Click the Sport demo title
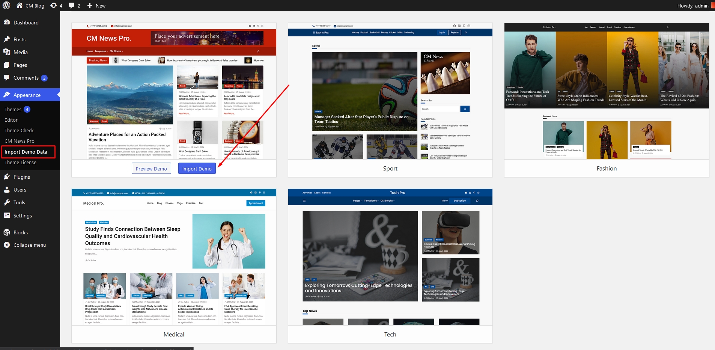The image size is (715, 350). 390,169
